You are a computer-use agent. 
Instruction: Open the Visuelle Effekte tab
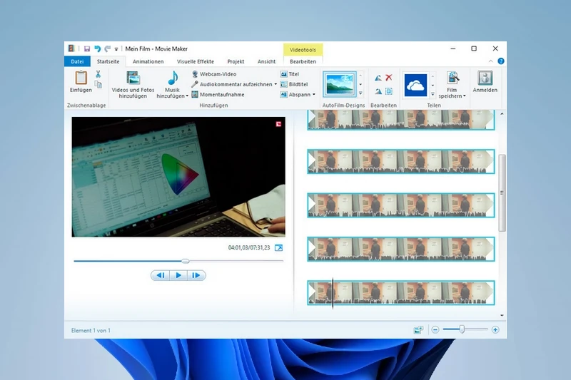tap(195, 62)
